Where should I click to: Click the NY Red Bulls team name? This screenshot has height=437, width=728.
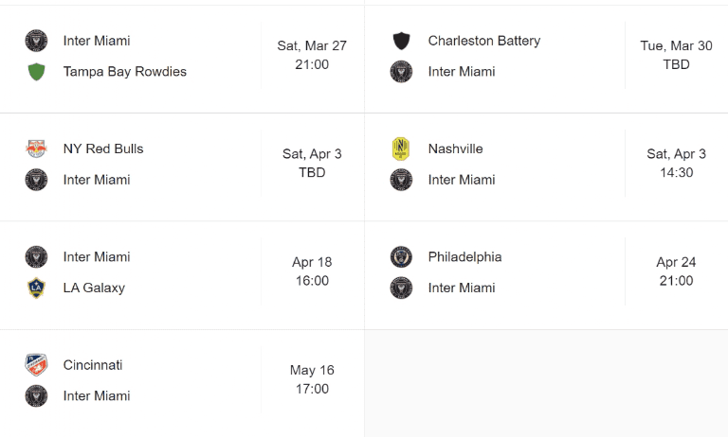click(x=103, y=149)
